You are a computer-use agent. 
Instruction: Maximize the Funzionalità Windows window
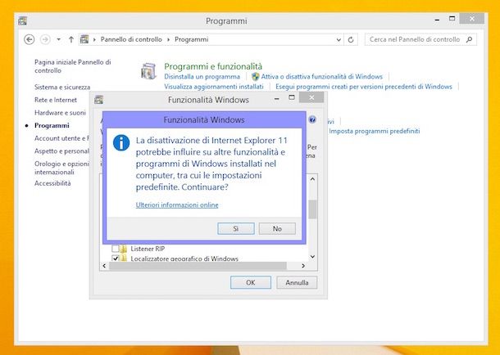pyautogui.click(x=292, y=97)
